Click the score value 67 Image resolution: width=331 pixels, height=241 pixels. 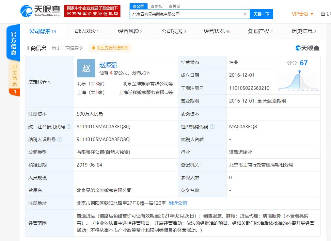pyautogui.click(x=304, y=63)
